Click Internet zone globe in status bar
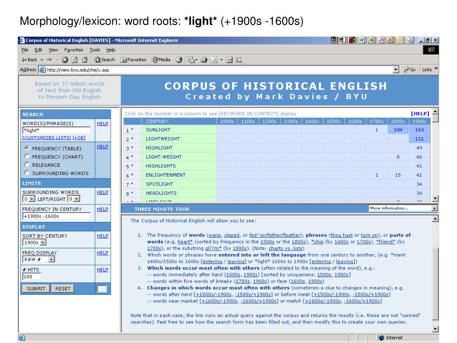Screen dimensions: 457x343 [382, 338]
